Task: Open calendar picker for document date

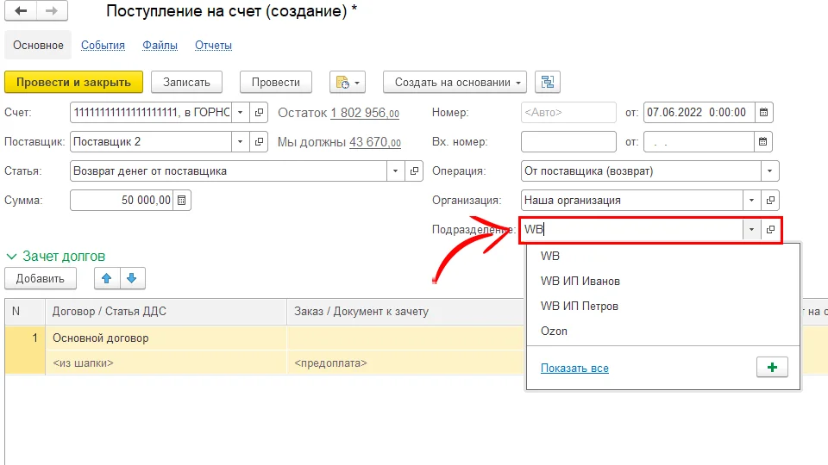Action: click(764, 113)
